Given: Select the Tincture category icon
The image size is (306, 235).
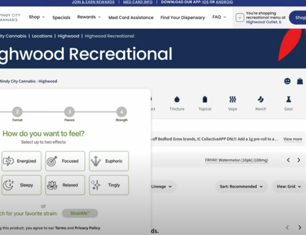Looking at the screenshot, I should pyautogui.click(x=177, y=99).
